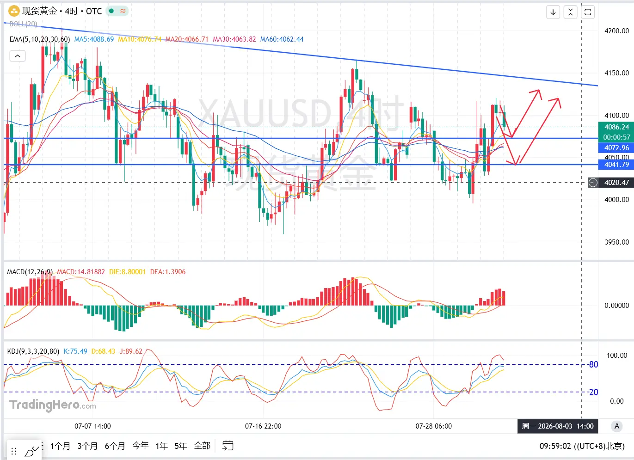Image resolution: width=634 pixels, height=460 pixels.
Task: Click the TradingHero.com logo link
Action: pos(53,405)
